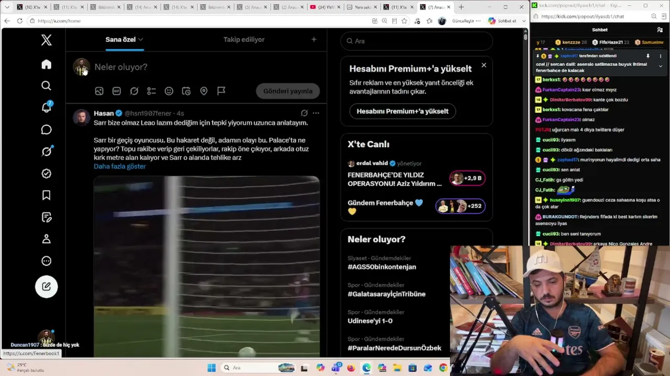Open Firefox from taskbar
The width and height of the screenshot is (670, 376).
click(351, 368)
